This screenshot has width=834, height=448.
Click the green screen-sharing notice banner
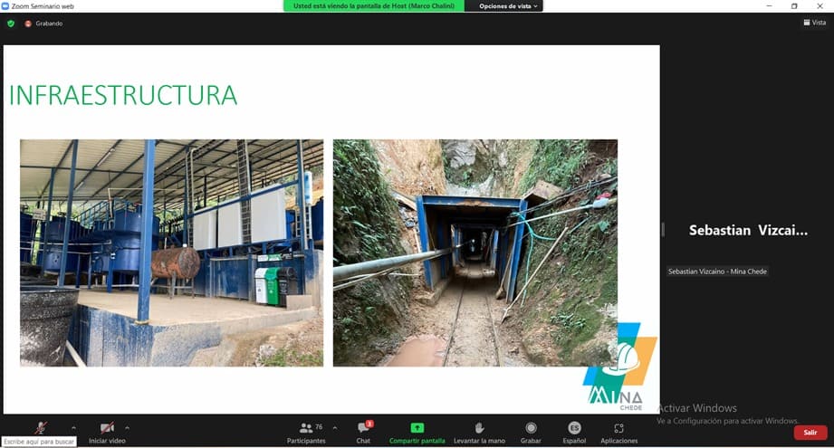pyautogui.click(x=374, y=5)
